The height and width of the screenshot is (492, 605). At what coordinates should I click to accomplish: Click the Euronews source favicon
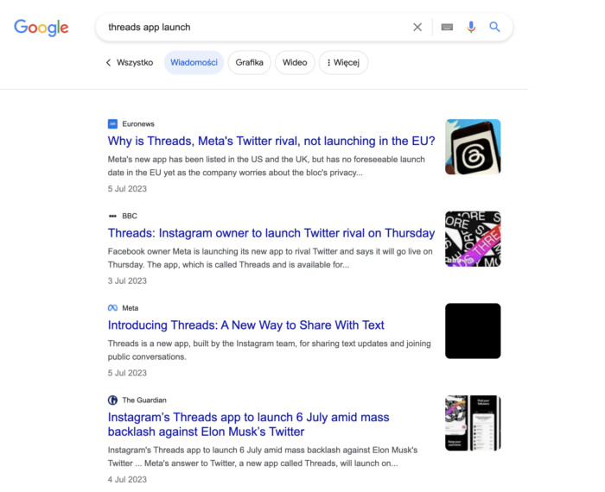112,124
